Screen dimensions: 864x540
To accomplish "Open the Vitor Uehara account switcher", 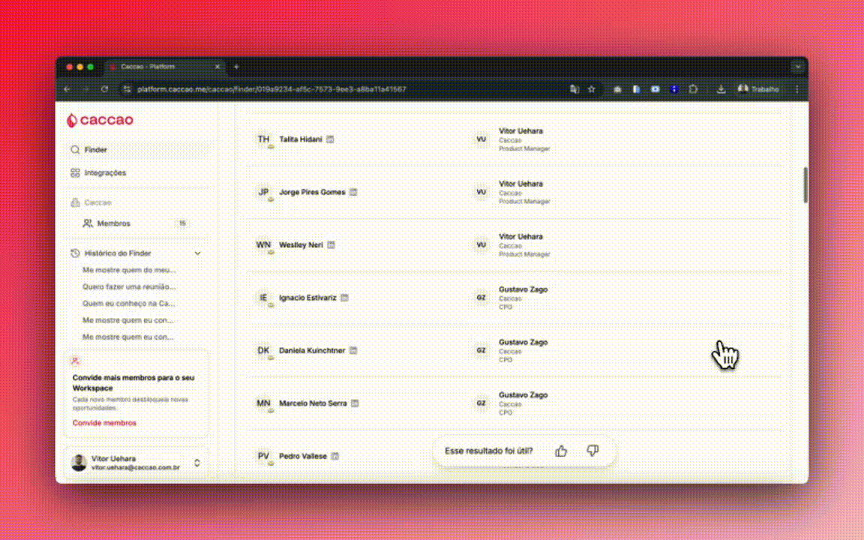I will (x=196, y=463).
